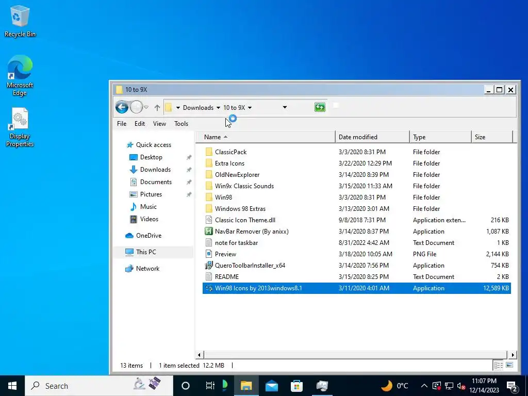Screen dimensions: 528x396
Task: Go up one folder level
Action: [157, 108]
